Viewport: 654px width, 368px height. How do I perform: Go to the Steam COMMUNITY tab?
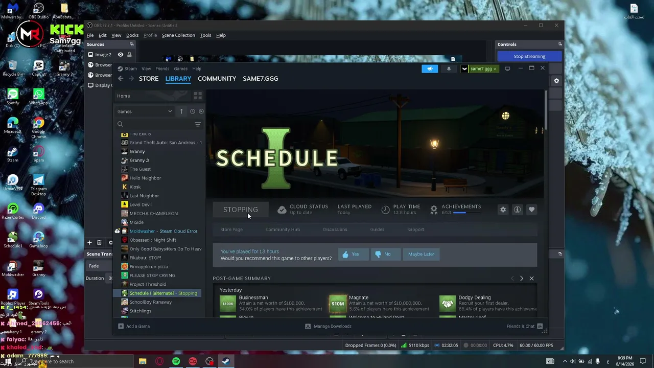click(217, 78)
